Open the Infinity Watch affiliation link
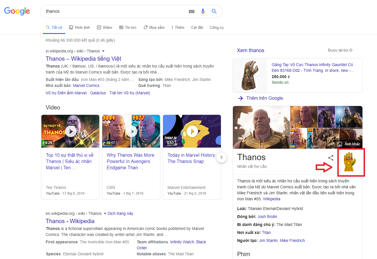 [x=182, y=242]
